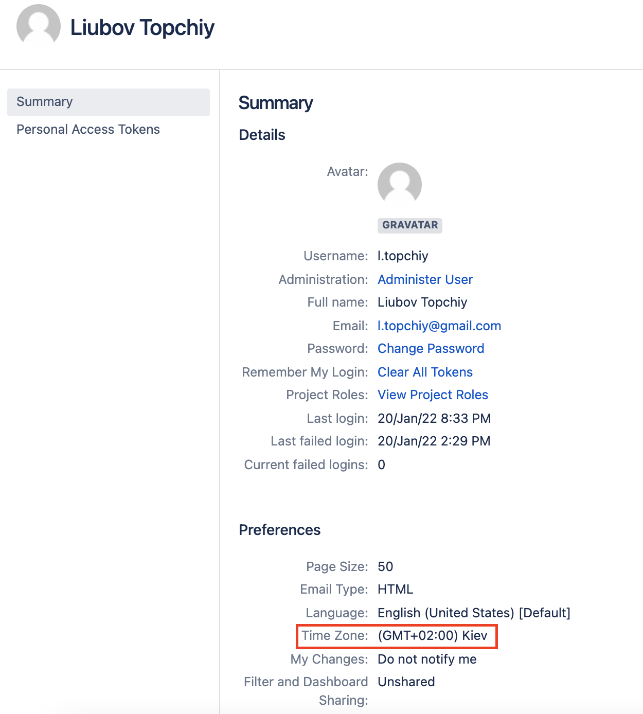Click the Liubov Topchiy page header name
The width and height of the screenshot is (643, 714).
pos(142,28)
